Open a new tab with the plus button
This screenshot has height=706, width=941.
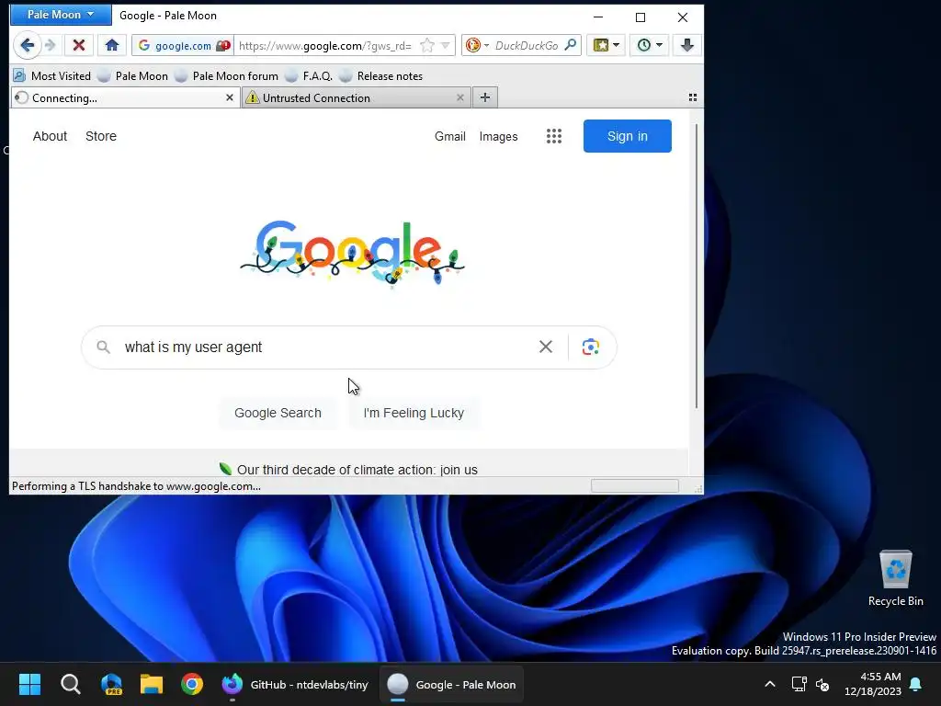coord(485,97)
